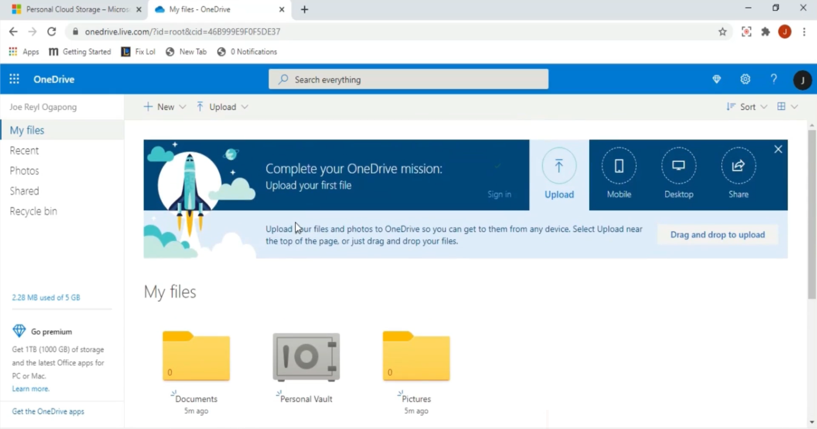Open the Help question mark icon
817x429 pixels.
pos(774,79)
